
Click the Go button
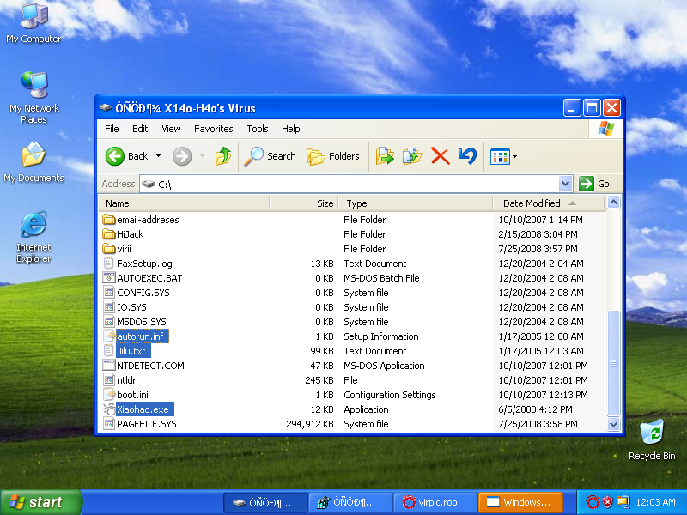(x=594, y=184)
